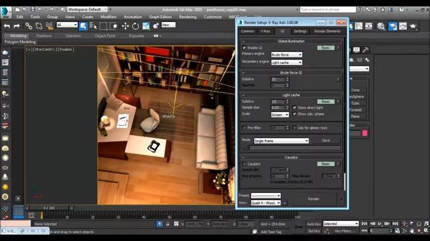Click Maximize Viewport Toggle icon
Screen dimensions: 430x241
click(x=426, y=230)
